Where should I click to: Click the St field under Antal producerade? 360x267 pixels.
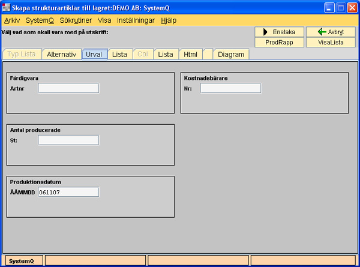click(x=68, y=140)
